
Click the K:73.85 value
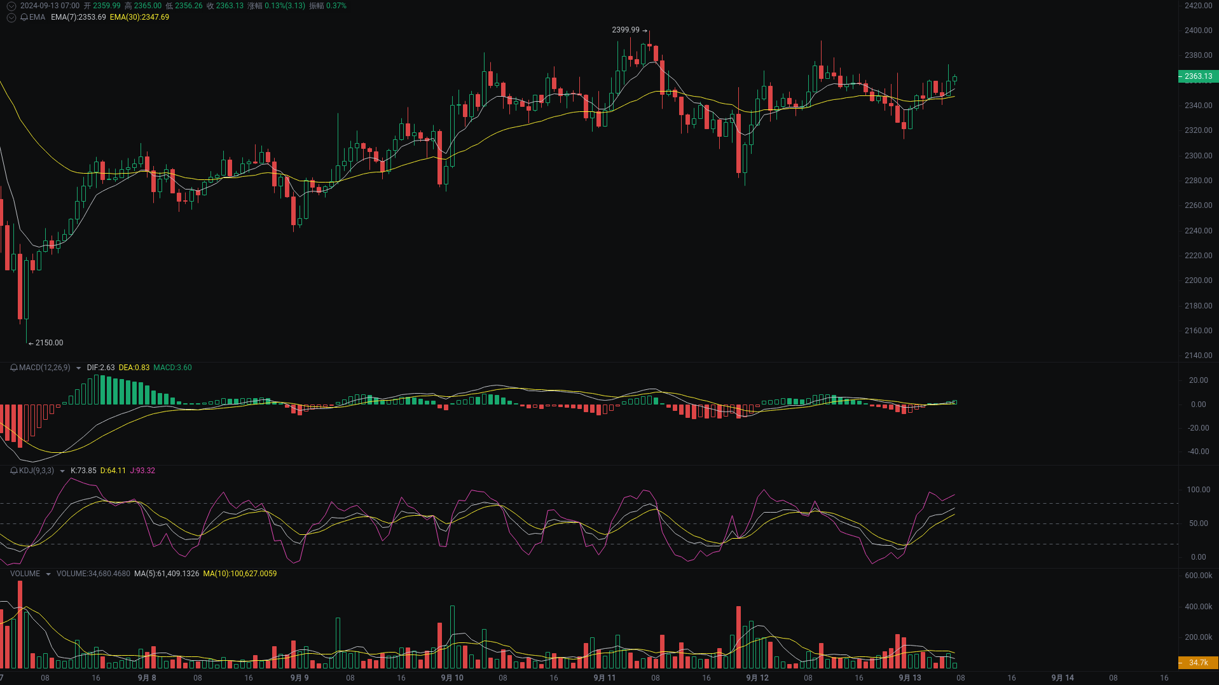tap(83, 471)
